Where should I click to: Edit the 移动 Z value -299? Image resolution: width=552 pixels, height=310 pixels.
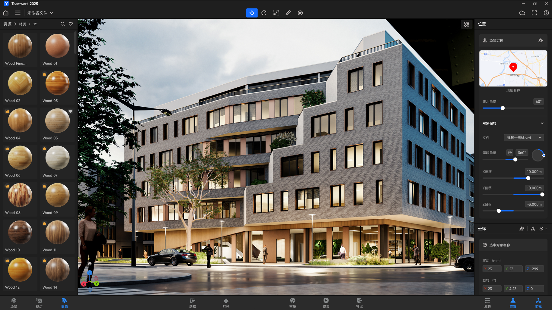pos(534,269)
